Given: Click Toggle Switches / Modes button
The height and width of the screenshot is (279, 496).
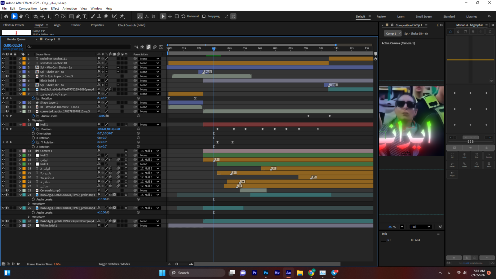Looking at the screenshot, I should coord(114,264).
